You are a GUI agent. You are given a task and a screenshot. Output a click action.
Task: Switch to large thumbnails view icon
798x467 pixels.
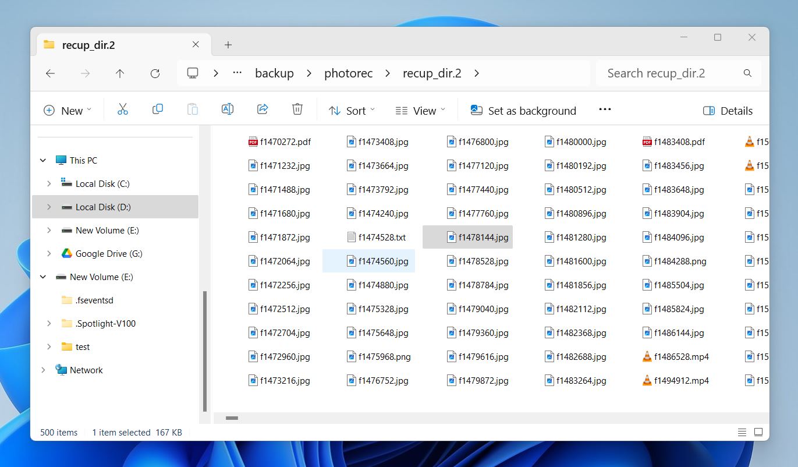pos(758,432)
